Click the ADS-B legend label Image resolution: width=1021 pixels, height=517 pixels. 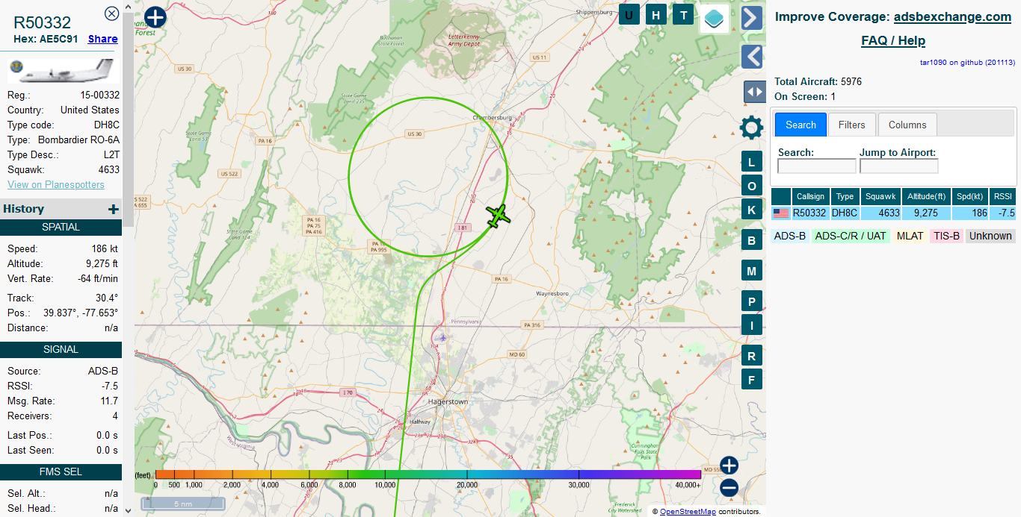click(x=790, y=236)
